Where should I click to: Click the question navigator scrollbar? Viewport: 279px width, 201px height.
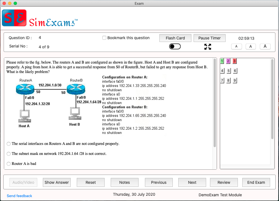(272, 99)
